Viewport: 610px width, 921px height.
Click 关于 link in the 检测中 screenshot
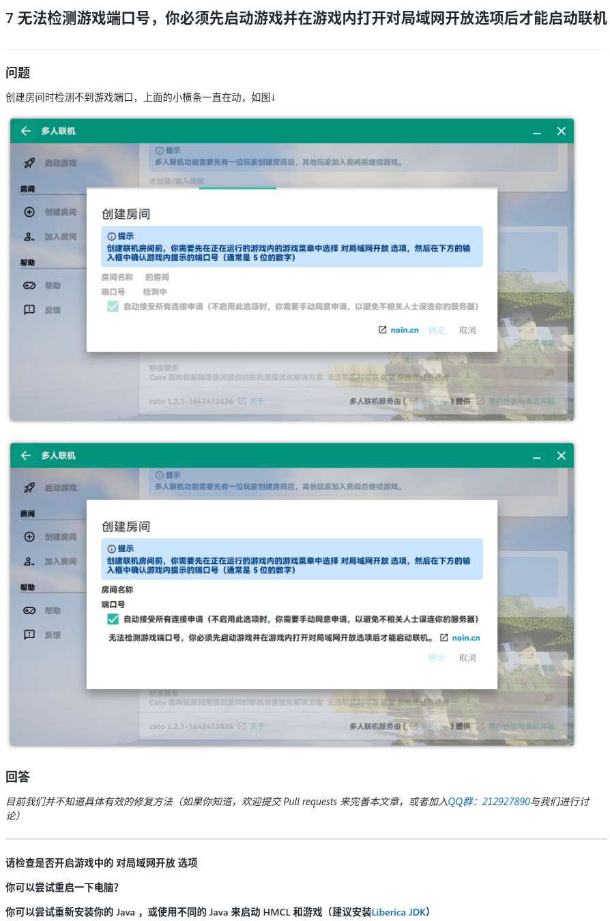coord(257,402)
